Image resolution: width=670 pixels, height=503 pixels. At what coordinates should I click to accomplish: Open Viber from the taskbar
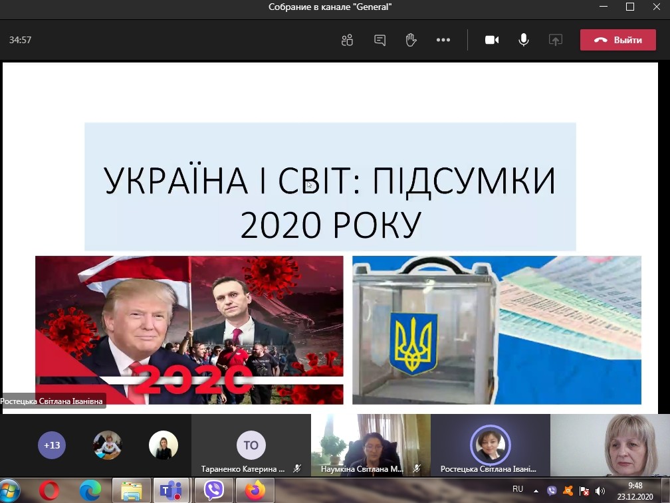click(213, 490)
